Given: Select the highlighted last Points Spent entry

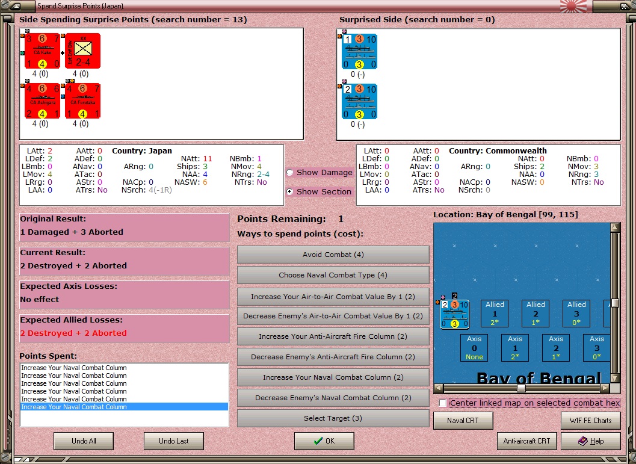Looking at the screenshot, I should [124, 407].
